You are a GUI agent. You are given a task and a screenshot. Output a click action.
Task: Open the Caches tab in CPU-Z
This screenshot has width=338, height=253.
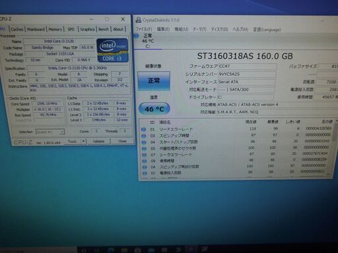[x=17, y=29]
